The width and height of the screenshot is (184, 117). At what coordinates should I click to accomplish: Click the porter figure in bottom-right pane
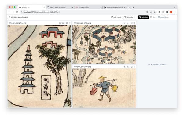(x=104, y=89)
